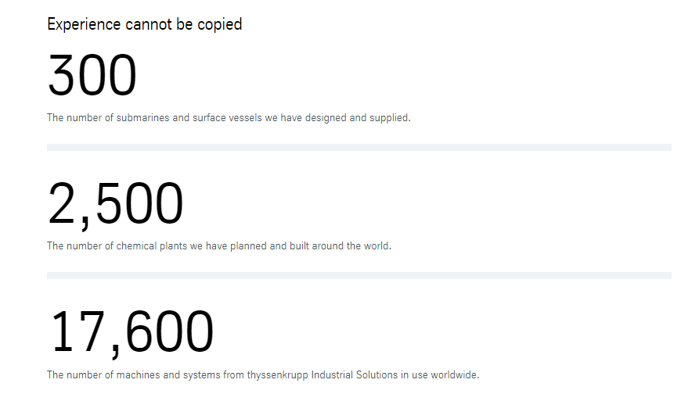Click the words 'surface vessels'
Image resolution: width=692 pixels, height=394 pixels.
pos(227,118)
